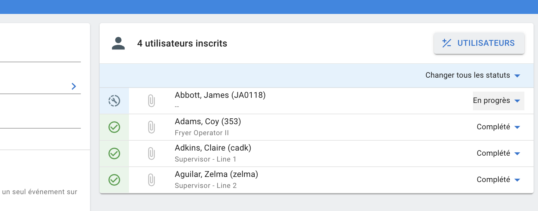The width and height of the screenshot is (538, 211).
Task: Open the Complété dropdown for Adams, Coy
Action: pos(499,127)
